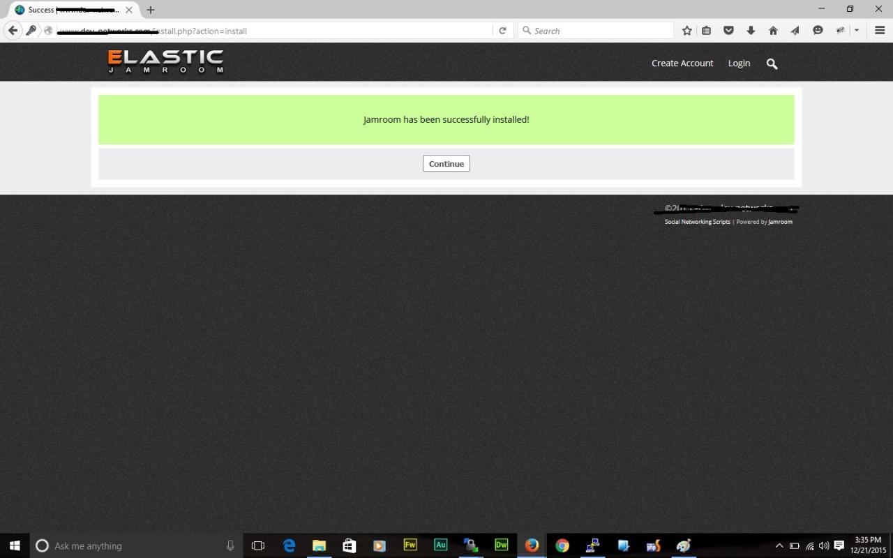Go to Firefox home page icon
This screenshot has width=893, height=558.
pos(773,31)
